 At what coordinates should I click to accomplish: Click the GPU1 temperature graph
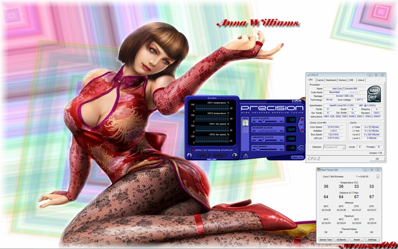click(x=212, y=108)
